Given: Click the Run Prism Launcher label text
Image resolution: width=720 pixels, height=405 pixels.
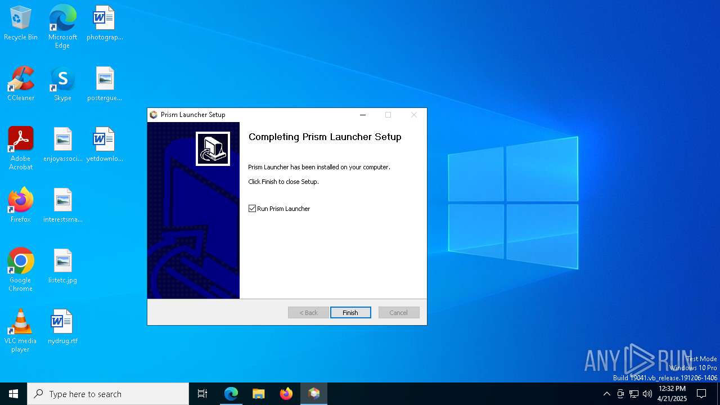Looking at the screenshot, I should 283,209.
